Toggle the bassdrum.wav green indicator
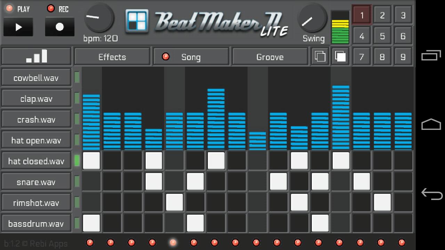445x250 pixels. tap(77, 223)
